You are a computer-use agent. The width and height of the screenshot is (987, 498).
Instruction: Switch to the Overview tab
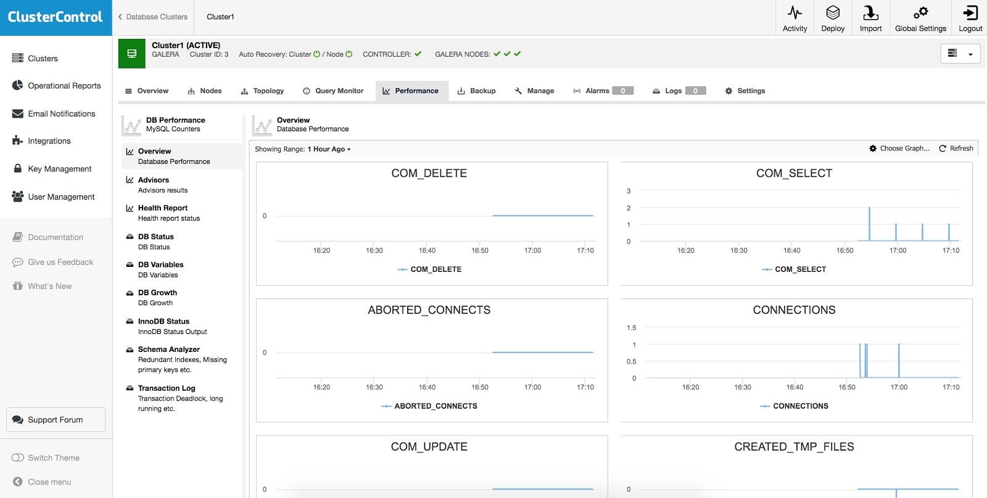pos(147,91)
